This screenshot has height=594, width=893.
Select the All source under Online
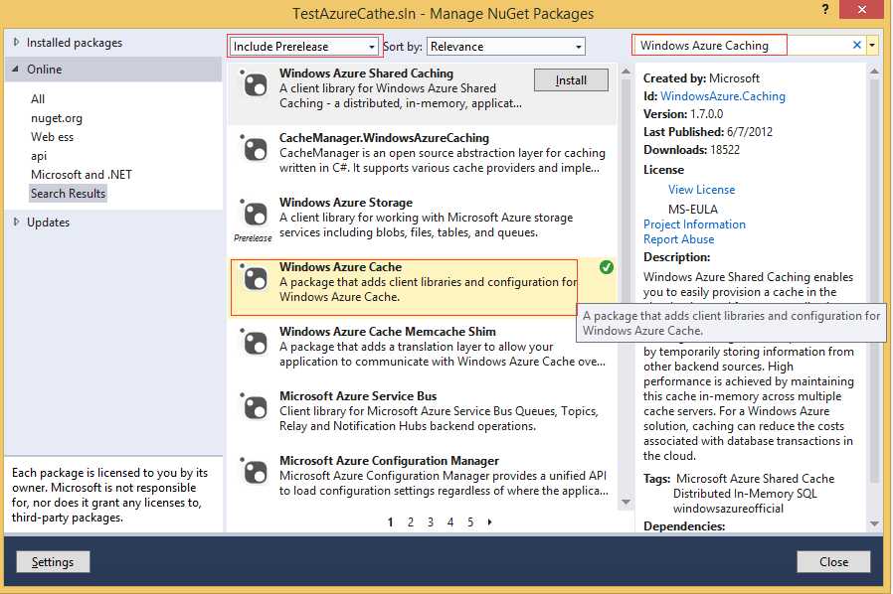click(38, 99)
